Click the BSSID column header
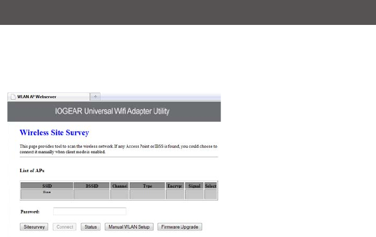 click(92, 186)
